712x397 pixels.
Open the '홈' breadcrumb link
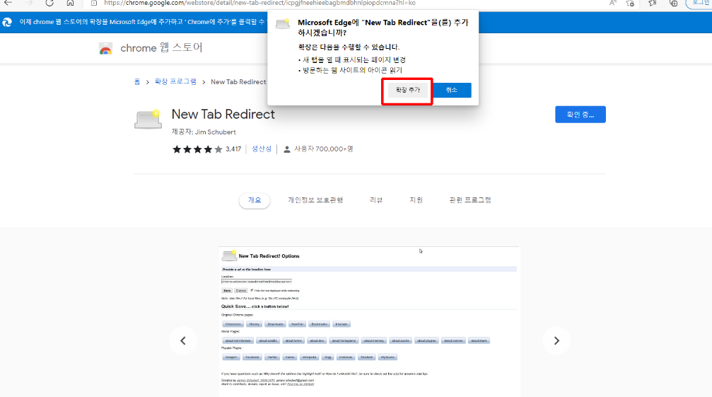click(x=136, y=82)
